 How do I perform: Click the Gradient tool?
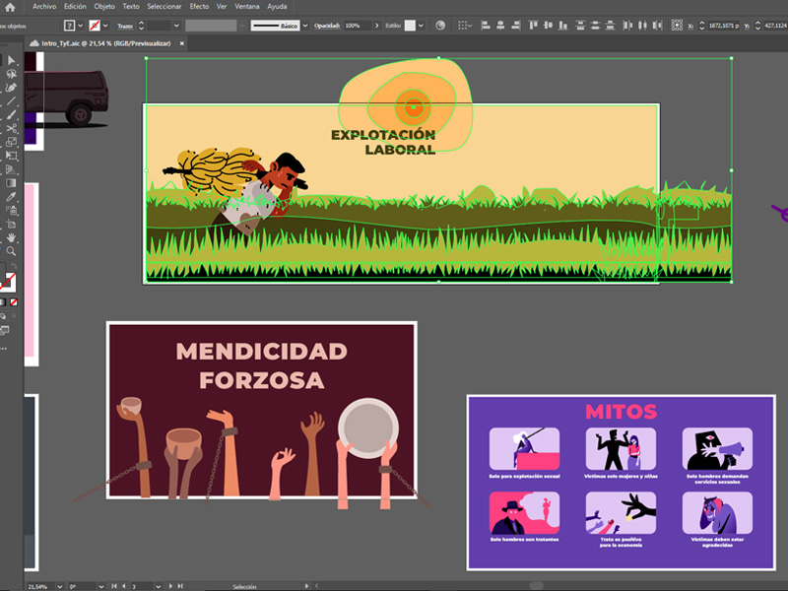(11, 182)
